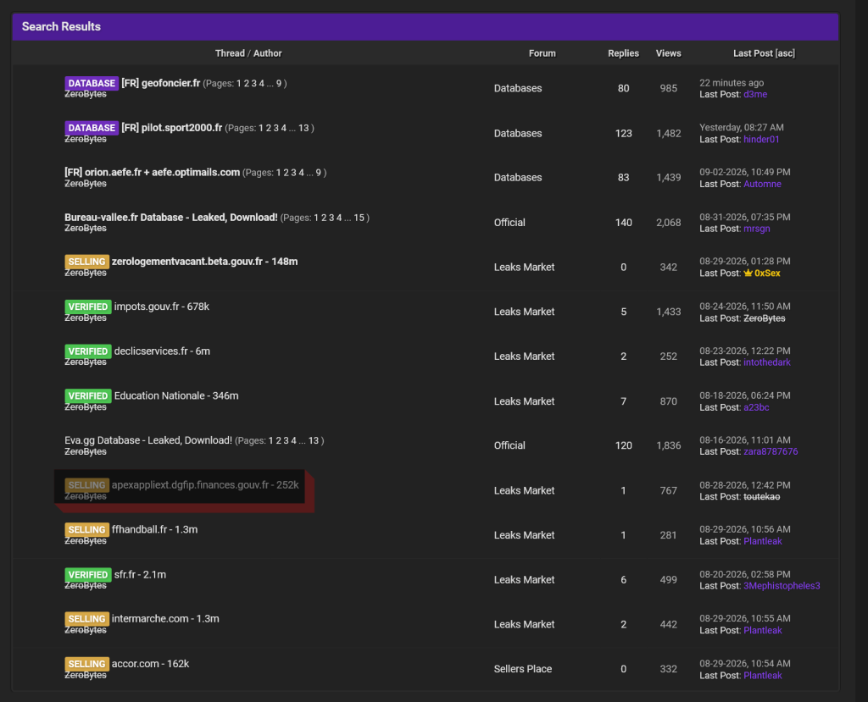The image size is (868, 702).
Task: Open Databases forum in geofoncier.fr row
Action: (x=518, y=89)
